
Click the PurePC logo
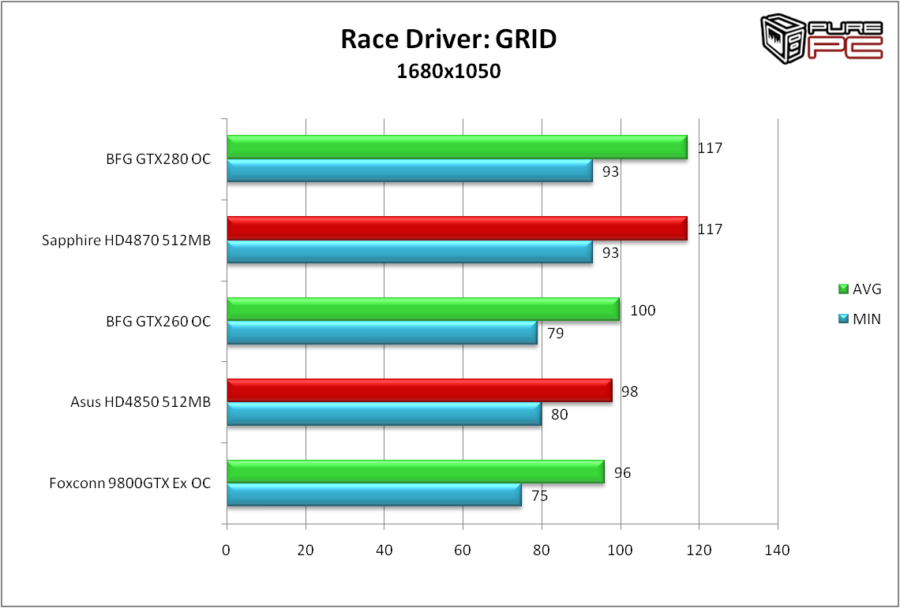[x=821, y=36]
